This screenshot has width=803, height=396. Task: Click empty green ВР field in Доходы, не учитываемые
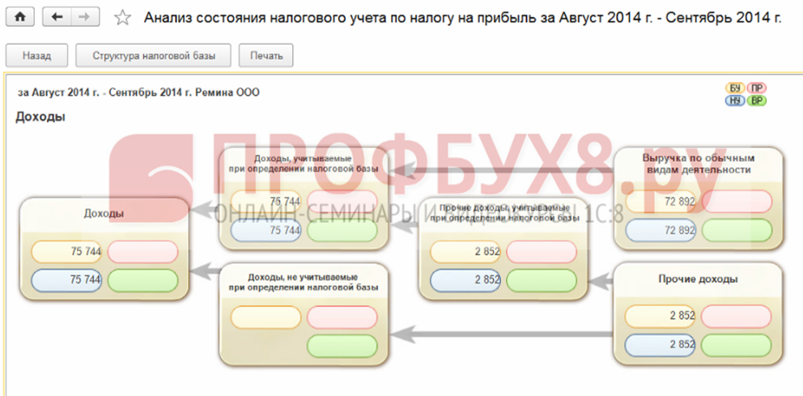342,346
